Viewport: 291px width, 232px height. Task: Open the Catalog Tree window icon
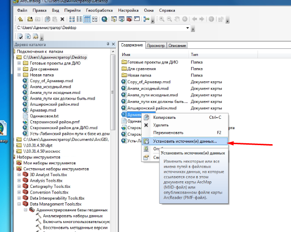coord(114,19)
